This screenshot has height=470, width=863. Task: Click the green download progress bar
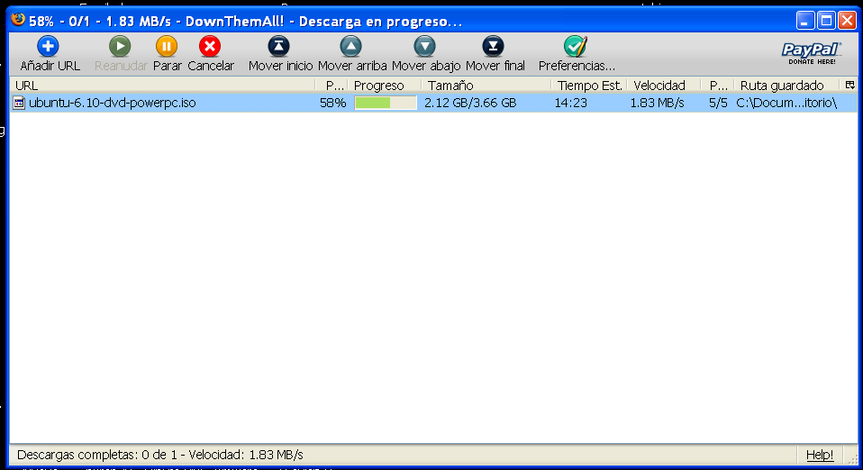click(x=386, y=103)
